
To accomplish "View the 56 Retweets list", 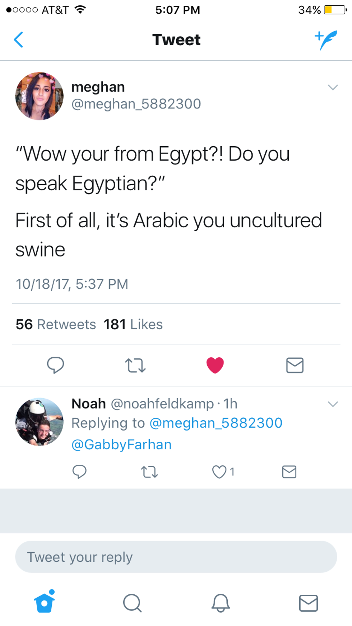I will pyautogui.click(x=56, y=324).
